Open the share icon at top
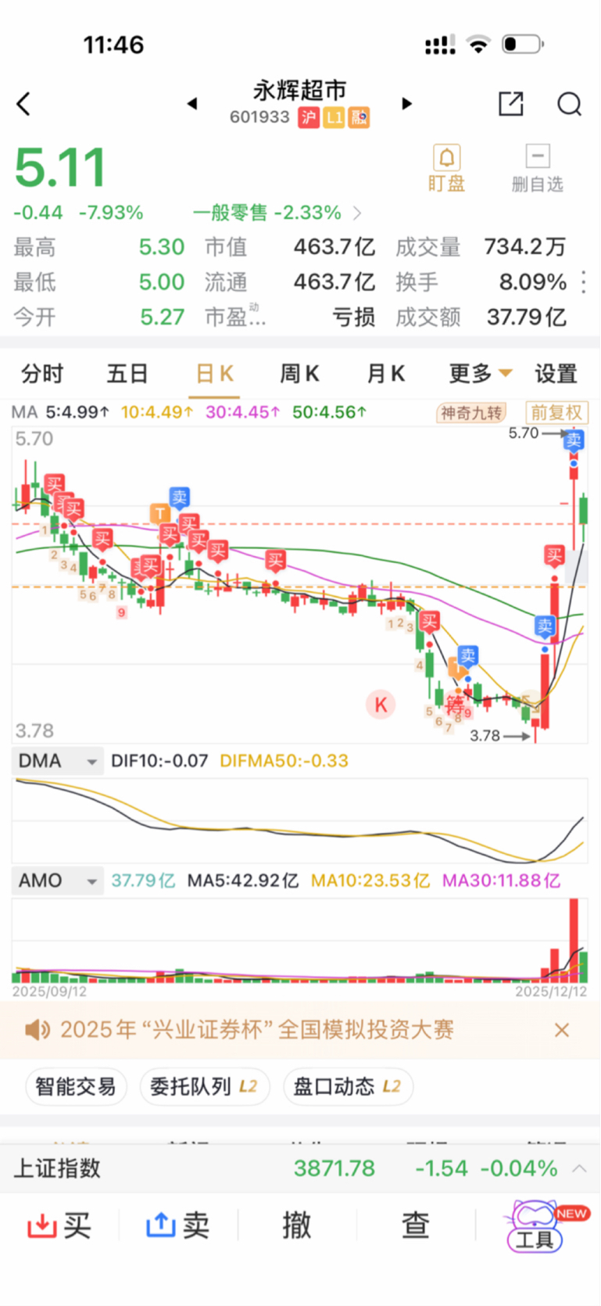 pos(511,103)
